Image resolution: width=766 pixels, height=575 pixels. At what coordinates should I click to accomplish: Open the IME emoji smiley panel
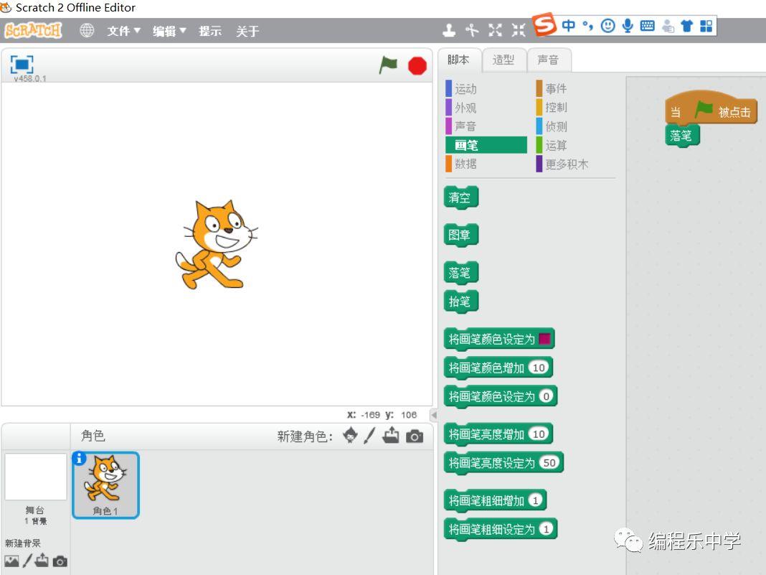[x=607, y=25]
